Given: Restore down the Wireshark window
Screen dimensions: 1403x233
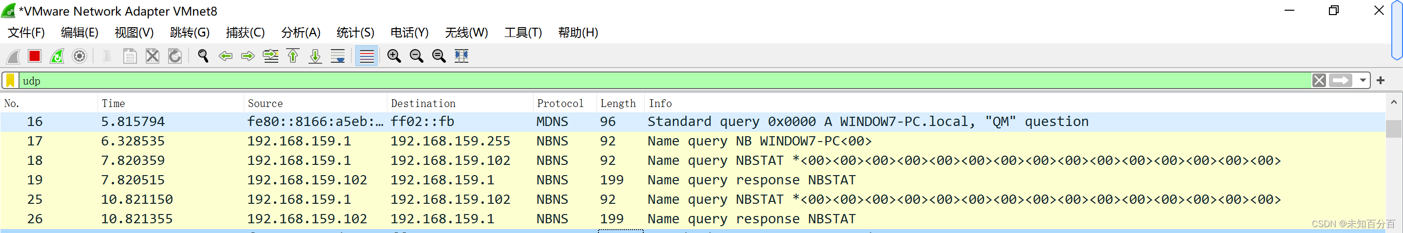Looking at the screenshot, I should click(x=1334, y=11).
